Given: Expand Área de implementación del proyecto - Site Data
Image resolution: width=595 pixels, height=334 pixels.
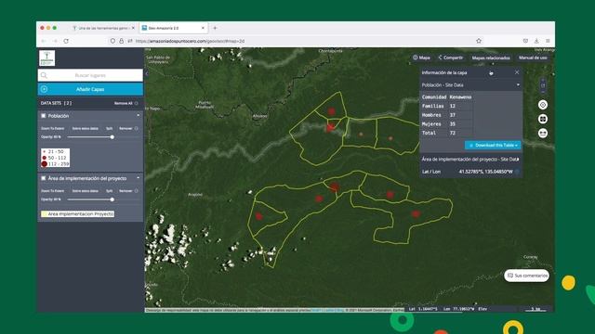Looking at the screenshot, I should coord(470,160).
